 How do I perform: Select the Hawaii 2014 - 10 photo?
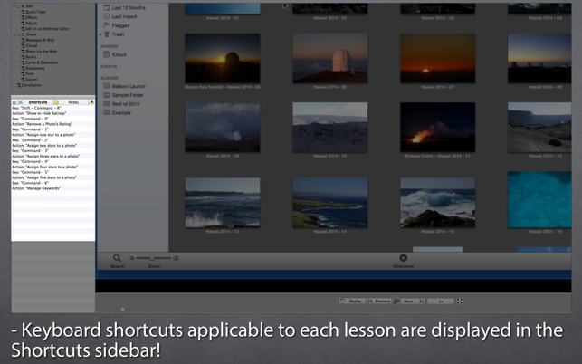pos(330,128)
